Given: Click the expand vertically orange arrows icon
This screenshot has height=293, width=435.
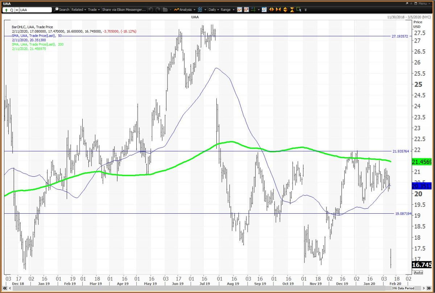Looking at the screenshot, I should [x=285, y=10].
